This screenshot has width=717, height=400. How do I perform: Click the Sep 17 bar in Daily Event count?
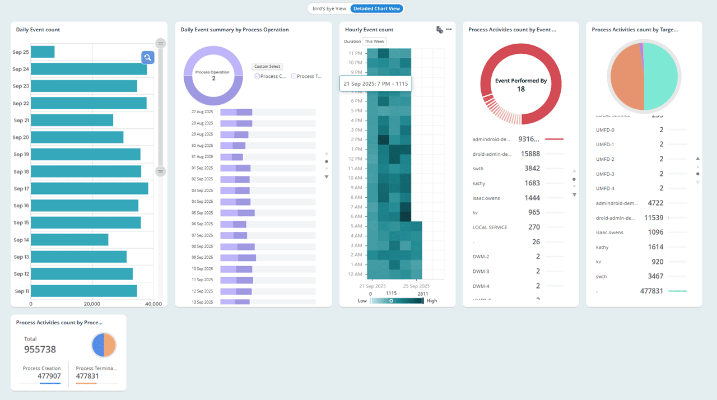point(90,189)
